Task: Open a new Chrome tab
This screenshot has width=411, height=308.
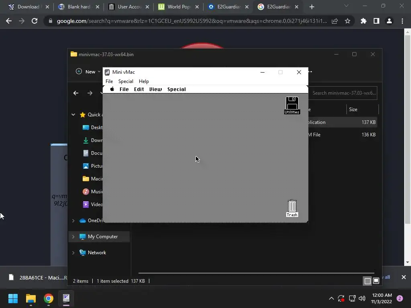Action: (x=311, y=7)
